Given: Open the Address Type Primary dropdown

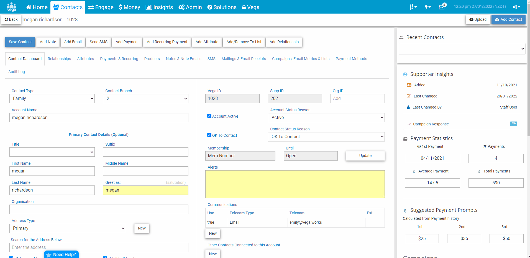Looking at the screenshot, I should click(x=68, y=228).
